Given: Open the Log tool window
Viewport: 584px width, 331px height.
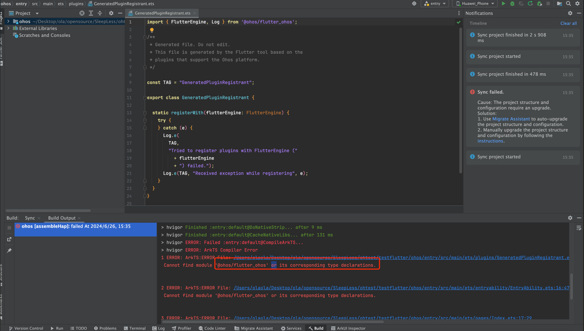Looking at the screenshot, I should point(158,328).
